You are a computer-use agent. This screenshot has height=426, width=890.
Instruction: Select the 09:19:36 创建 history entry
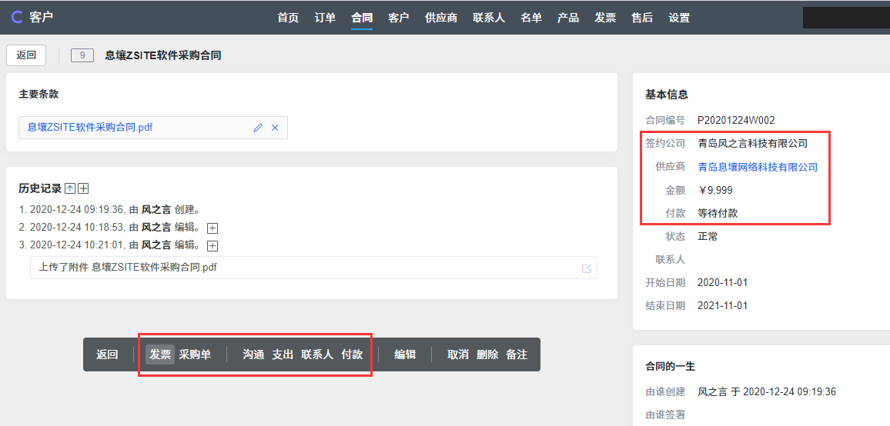(109, 210)
